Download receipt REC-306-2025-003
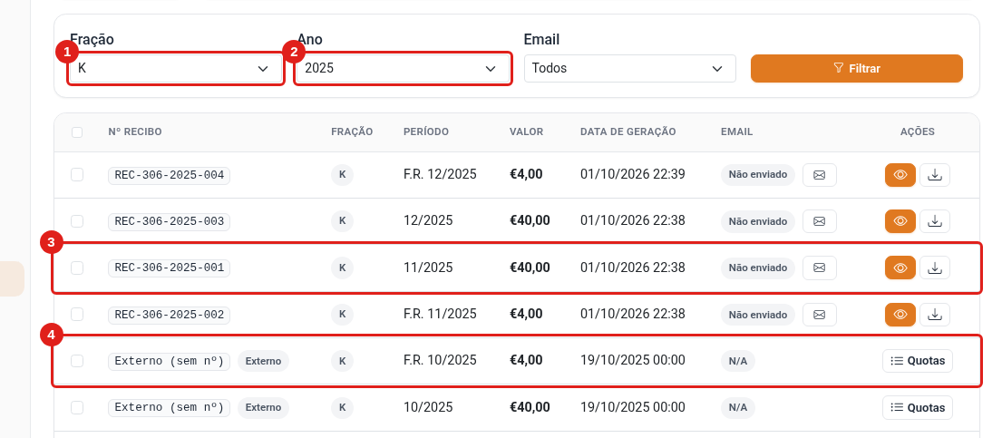This screenshot has width=1002, height=438. [x=935, y=221]
